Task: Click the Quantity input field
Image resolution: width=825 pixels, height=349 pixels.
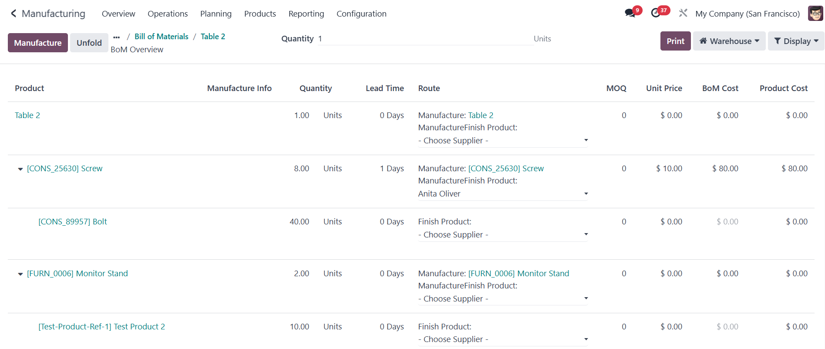Action: click(424, 39)
